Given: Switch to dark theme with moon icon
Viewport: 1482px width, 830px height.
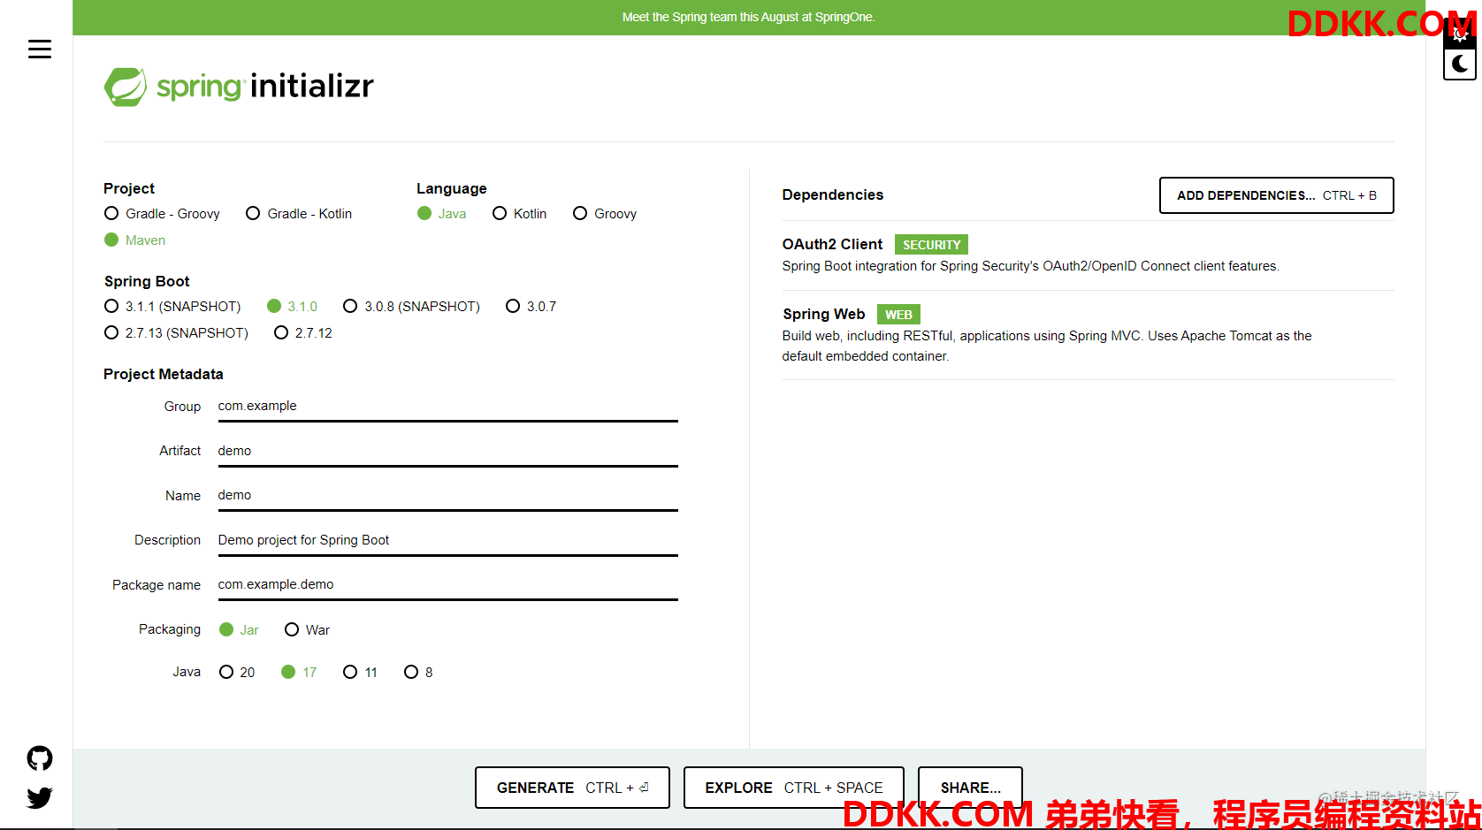Looking at the screenshot, I should tap(1460, 65).
